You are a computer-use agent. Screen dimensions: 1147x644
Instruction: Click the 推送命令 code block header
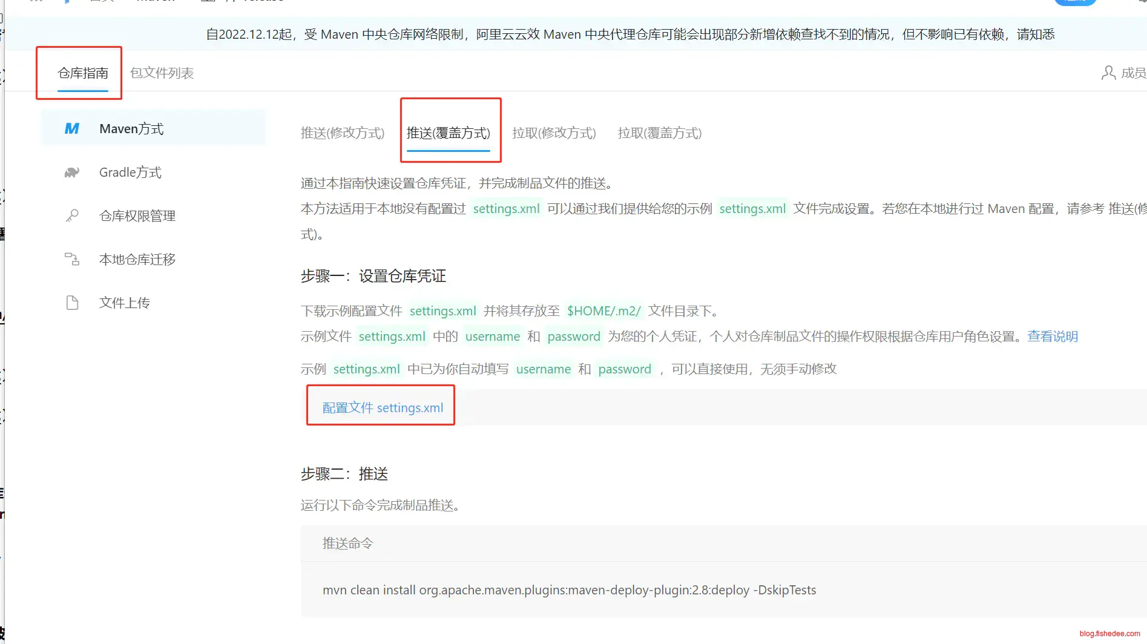click(x=348, y=544)
